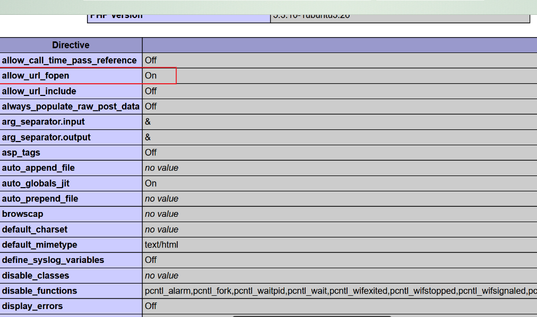Select the define_syslog_variables directive name
The height and width of the screenshot is (317, 537).
53,260
